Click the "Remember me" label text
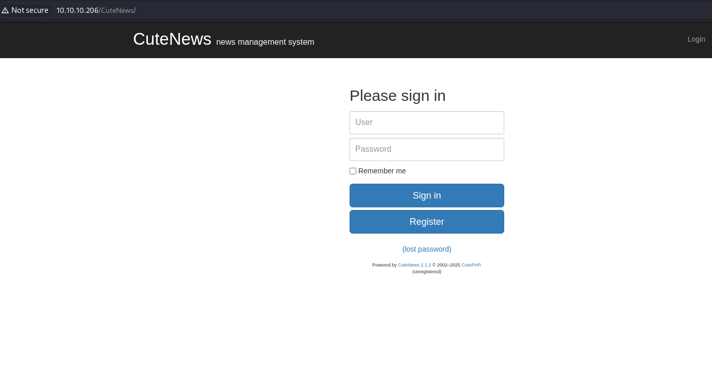 382,171
